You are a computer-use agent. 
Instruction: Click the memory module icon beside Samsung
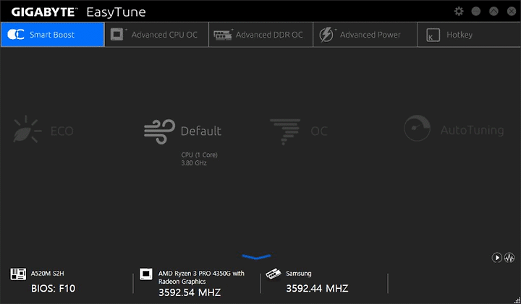click(274, 274)
